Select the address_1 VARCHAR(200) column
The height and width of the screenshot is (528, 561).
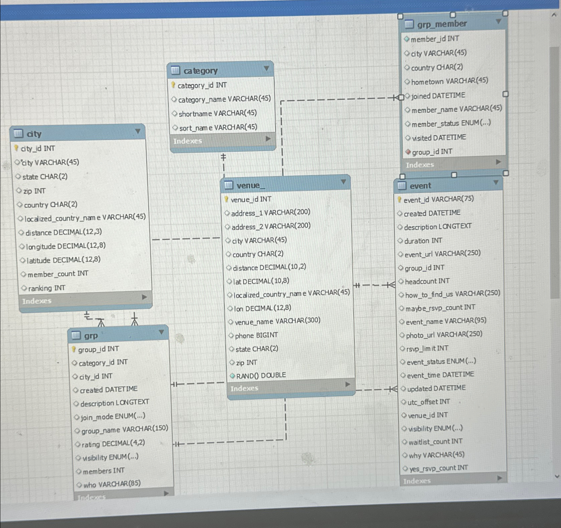click(x=271, y=212)
